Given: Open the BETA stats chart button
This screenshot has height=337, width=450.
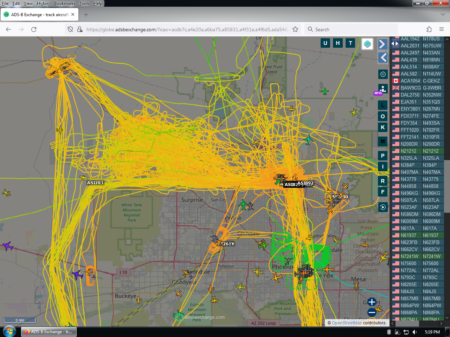Looking at the screenshot, I should 383,89.
